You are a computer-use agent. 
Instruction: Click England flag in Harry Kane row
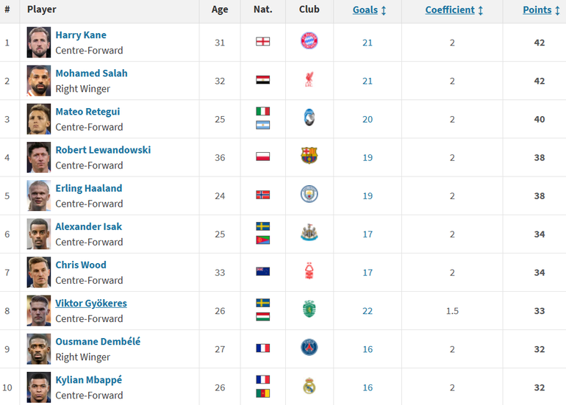tap(263, 41)
